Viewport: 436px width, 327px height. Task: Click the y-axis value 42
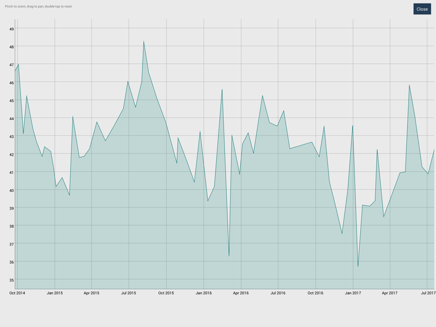11,154
